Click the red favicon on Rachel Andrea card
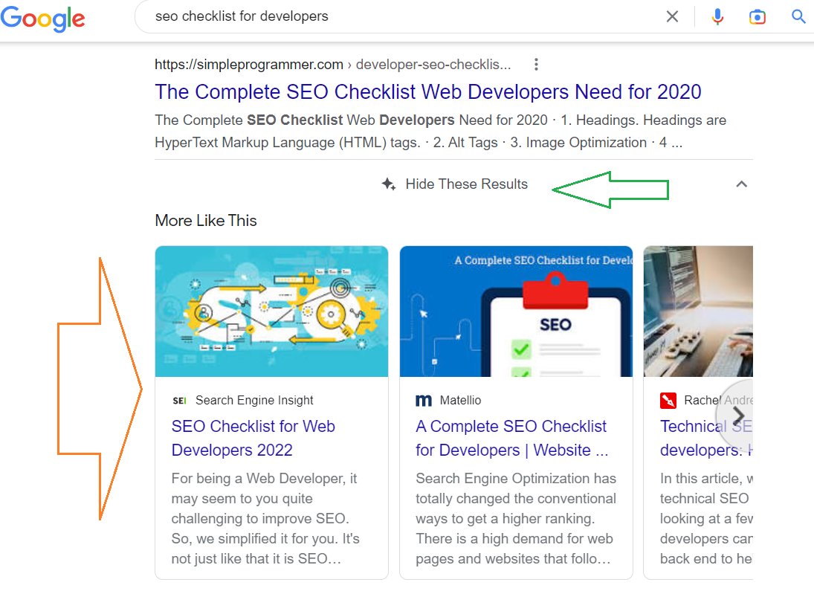This screenshot has height=591, width=814. [668, 401]
